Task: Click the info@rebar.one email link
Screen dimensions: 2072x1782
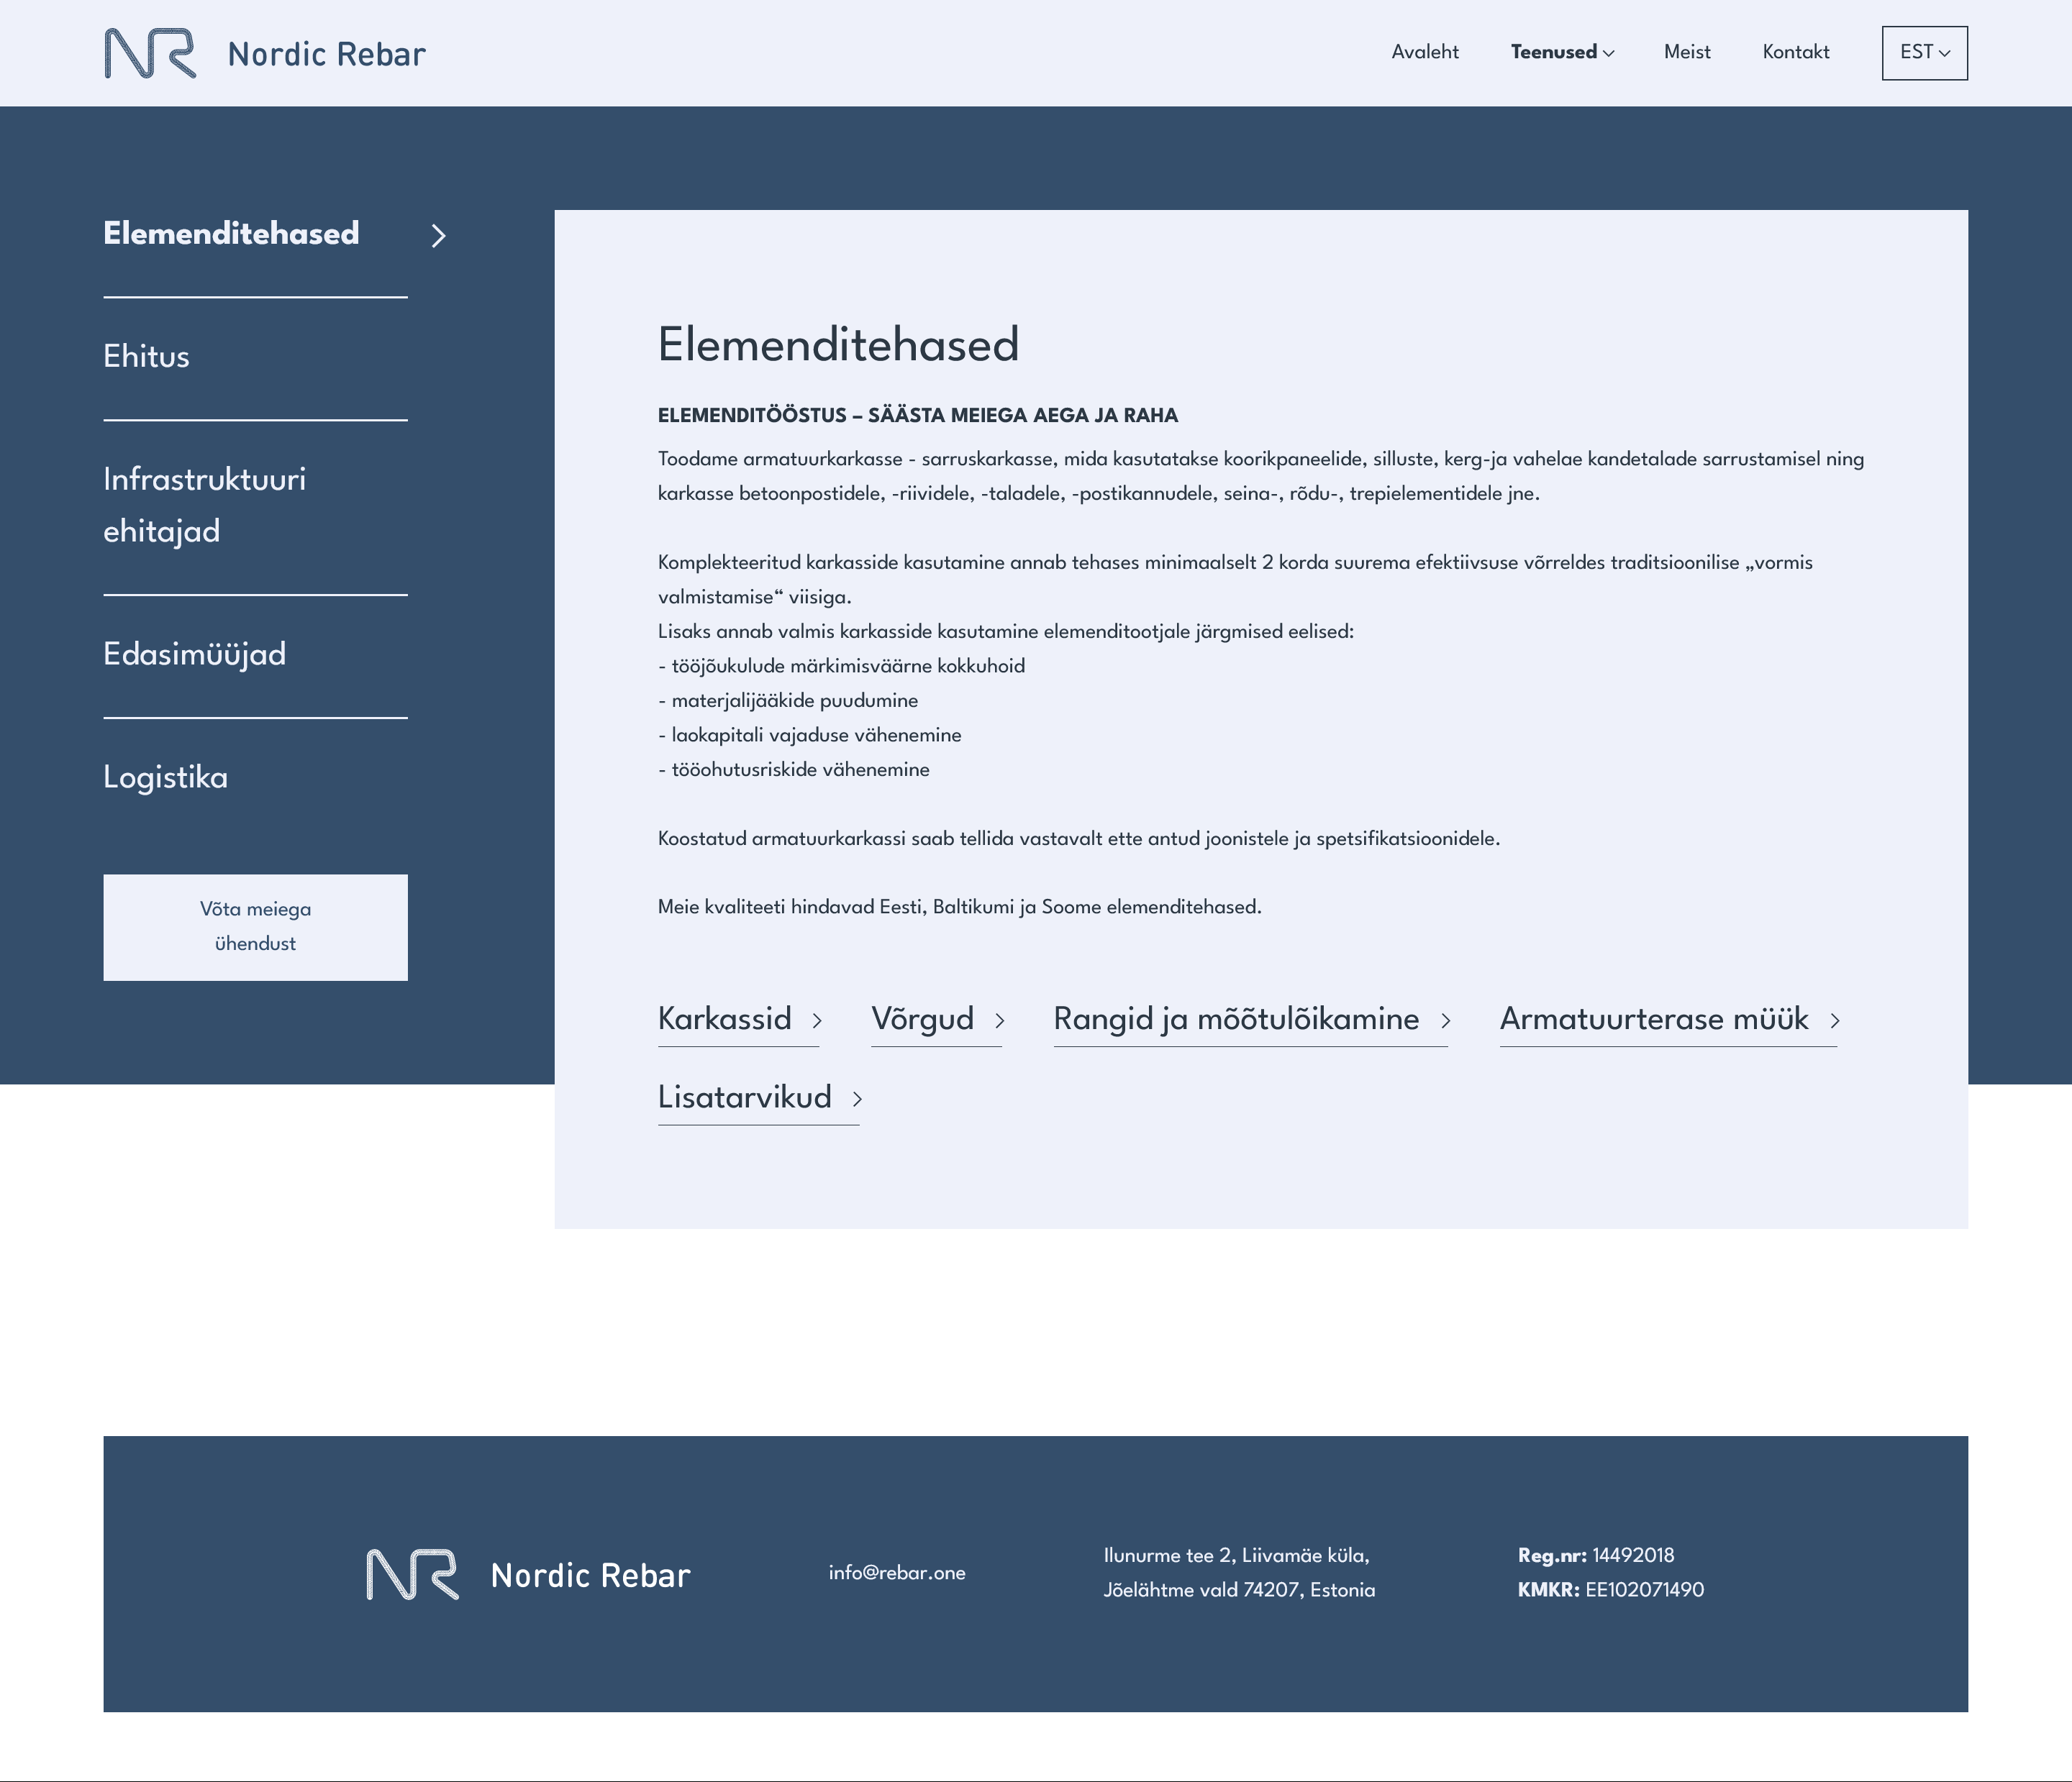Action: [897, 1573]
